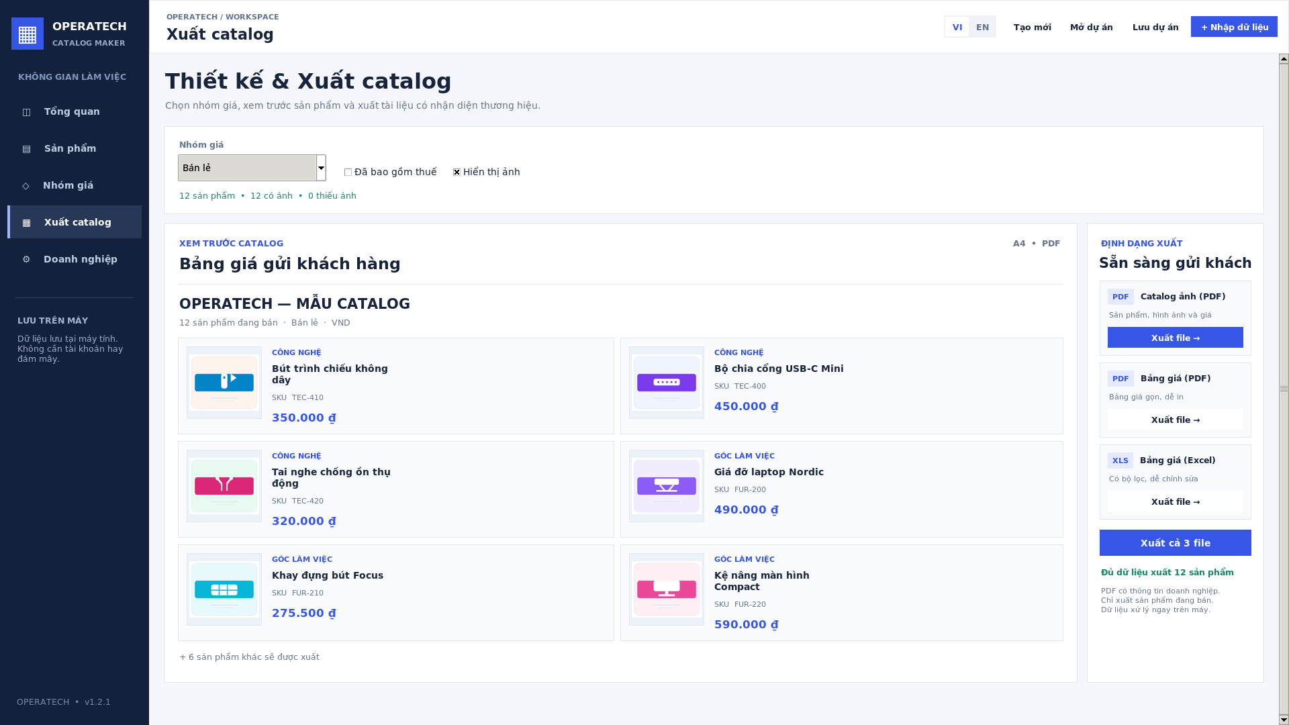Click the Sản phẩm sidebar icon
Screen dimensions: 1289x725
click(x=27, y=149)
